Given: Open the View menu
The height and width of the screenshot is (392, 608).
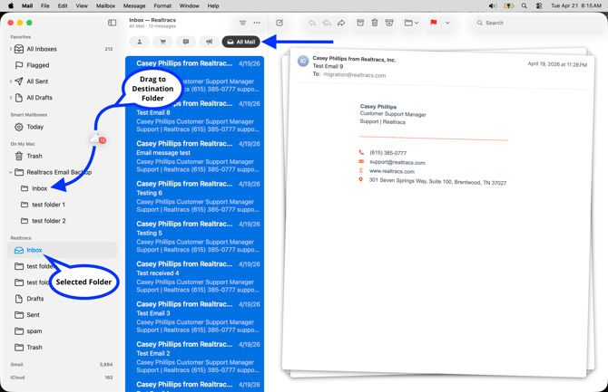Looking at the screenshot, I should (82, 5).
